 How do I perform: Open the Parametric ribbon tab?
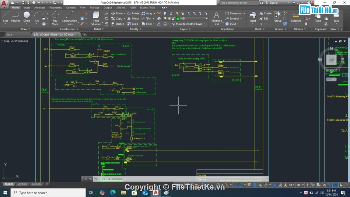[x=56, y=8]
